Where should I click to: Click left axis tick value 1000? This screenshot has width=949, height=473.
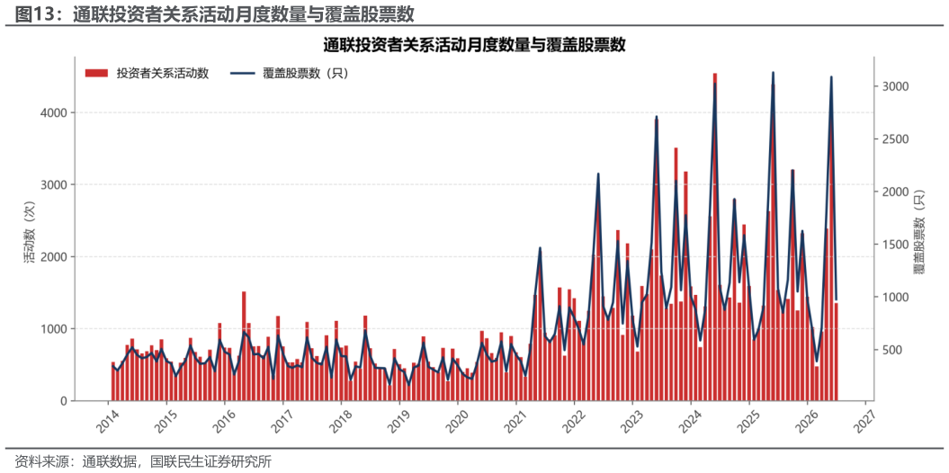point(55,328)
